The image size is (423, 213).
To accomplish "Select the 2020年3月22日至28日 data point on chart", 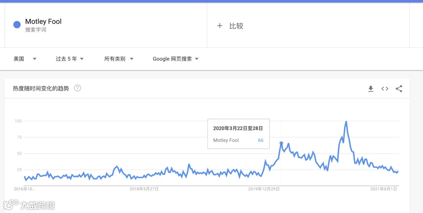I will click(281, 143).
